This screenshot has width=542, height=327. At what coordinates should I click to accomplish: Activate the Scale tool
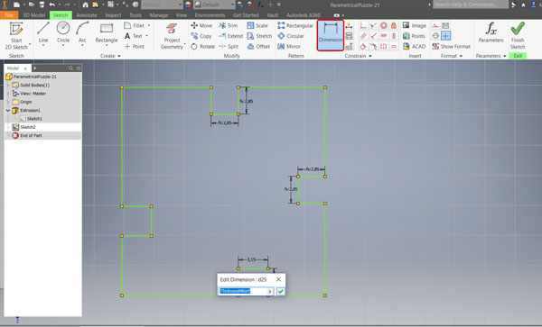tap(257, 25)
